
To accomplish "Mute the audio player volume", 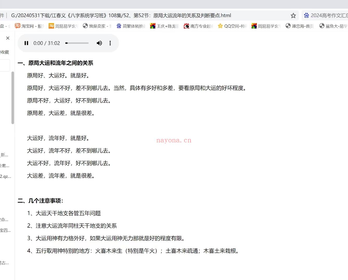I will tap(99, 43).
